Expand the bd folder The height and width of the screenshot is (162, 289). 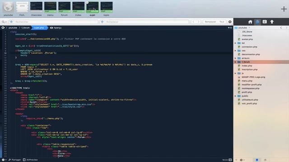coord(235,43)
